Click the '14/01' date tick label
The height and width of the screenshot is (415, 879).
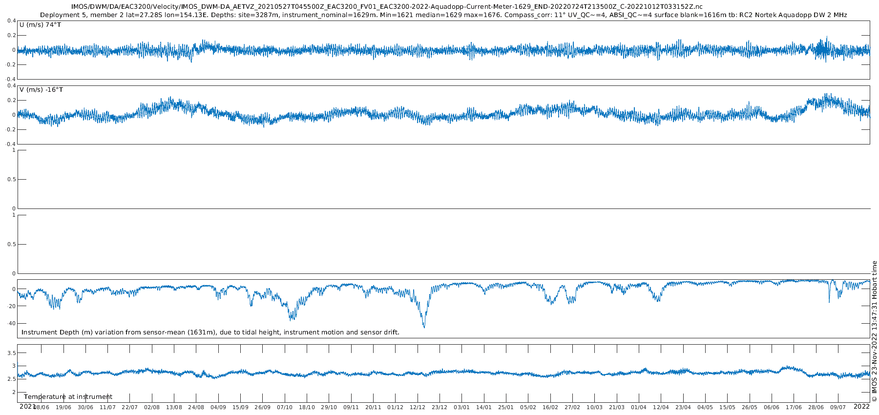[x=484, y=407]
